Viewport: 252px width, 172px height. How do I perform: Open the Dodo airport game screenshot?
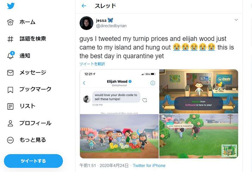pyautogui.click(x=199, y=92)
